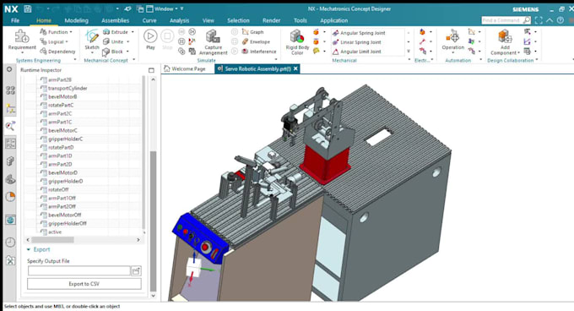Toggle full screen mode icon
The width and height of the screenshot is (574, 311).
[x=539, y=20]
